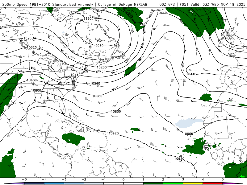Click the colorbar tick label 1
The width and height of the screenshot is (247, 185).
tap(143, 179)
